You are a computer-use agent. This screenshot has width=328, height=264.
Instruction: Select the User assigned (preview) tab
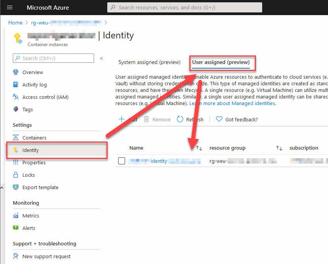[x=222, y=62]
